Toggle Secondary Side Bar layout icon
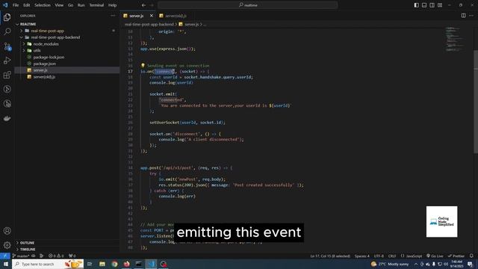This screenshot has height=269, width=478. [x=432, y=5]
